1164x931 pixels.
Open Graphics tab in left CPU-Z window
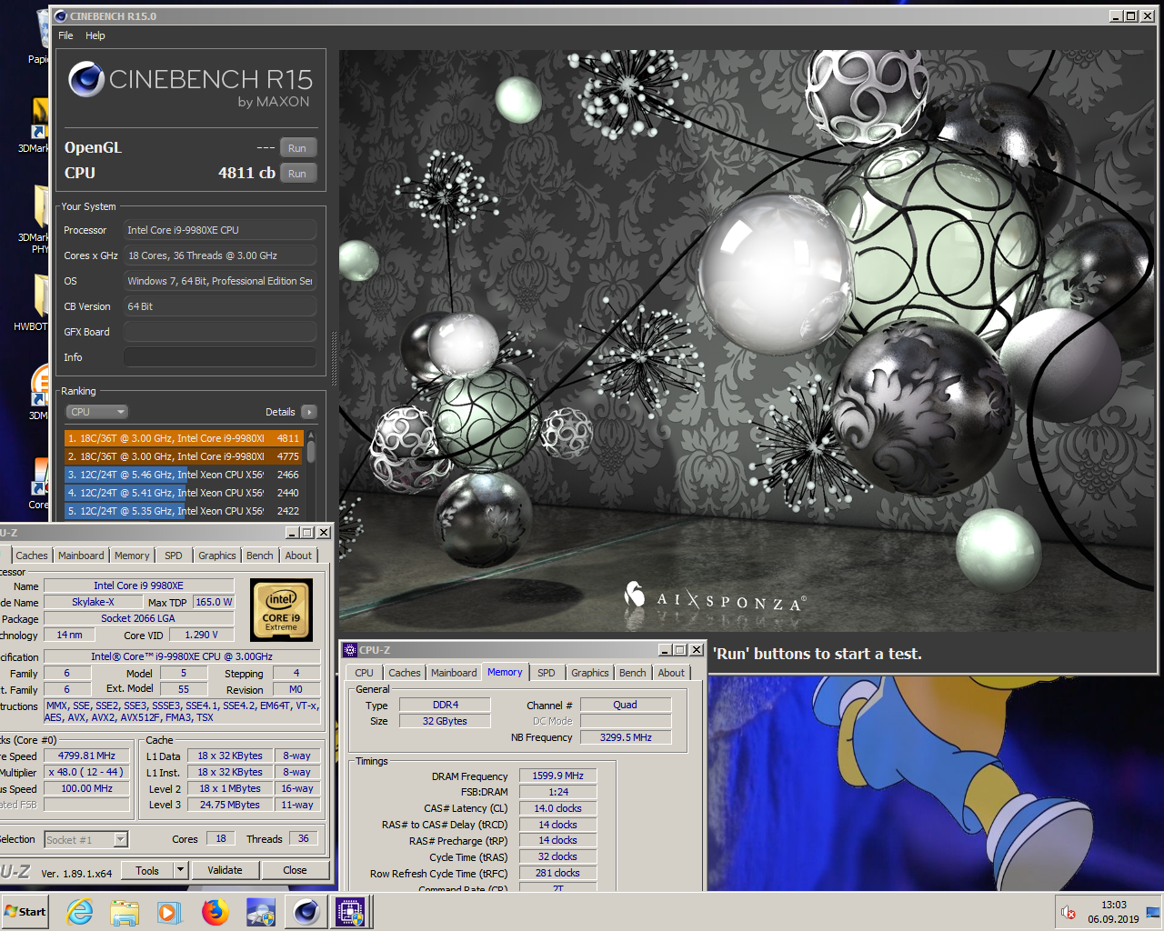216,556
